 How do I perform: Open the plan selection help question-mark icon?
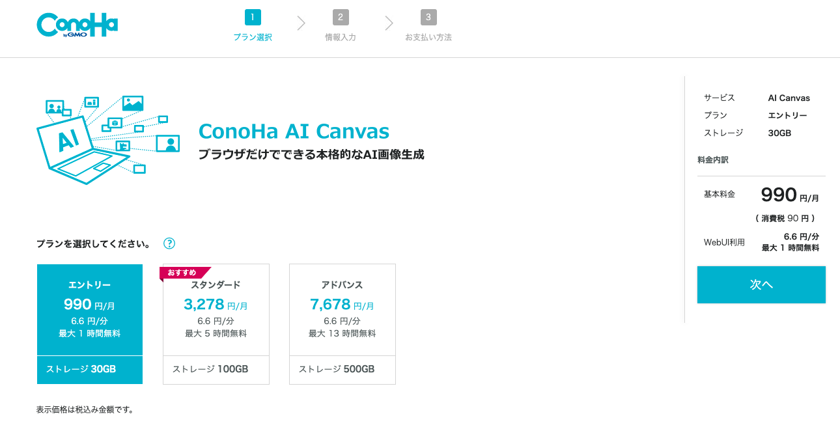coord(169,243)
